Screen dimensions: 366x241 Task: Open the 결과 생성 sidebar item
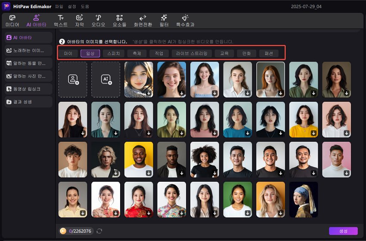pos(28,102)
